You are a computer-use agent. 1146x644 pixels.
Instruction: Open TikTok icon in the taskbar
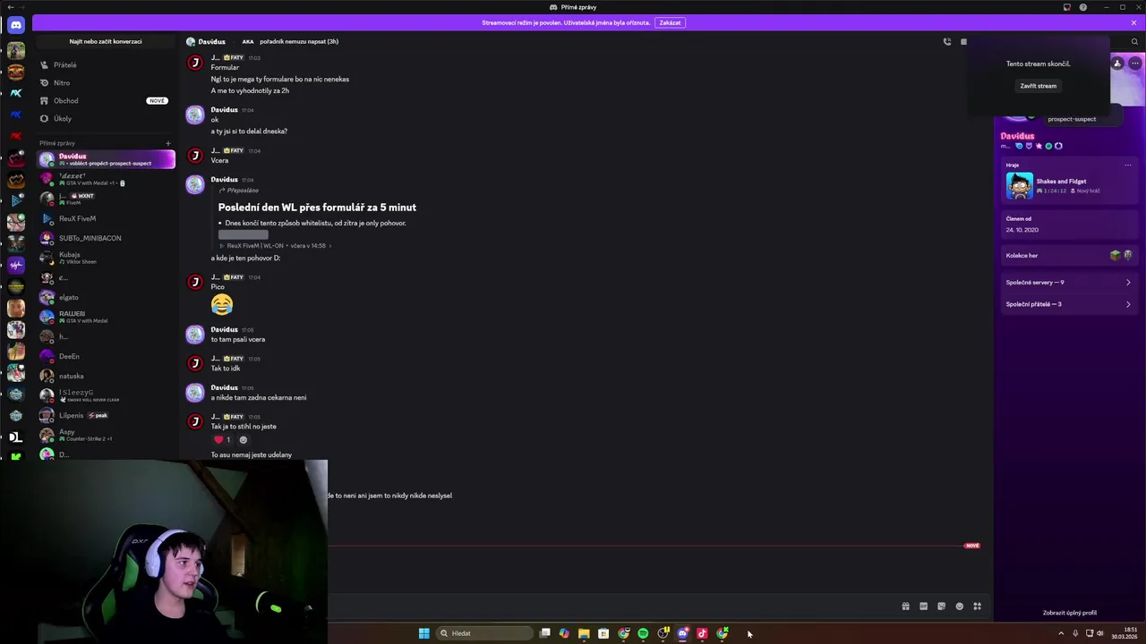(702, 633)
